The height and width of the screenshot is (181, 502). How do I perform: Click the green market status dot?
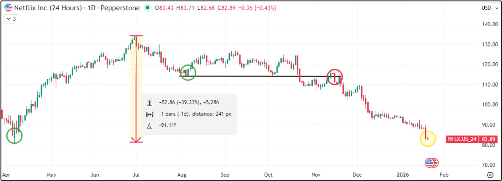point(148,8)
